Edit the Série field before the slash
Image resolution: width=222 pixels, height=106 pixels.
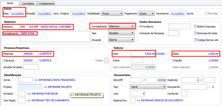tap(136, 80)
